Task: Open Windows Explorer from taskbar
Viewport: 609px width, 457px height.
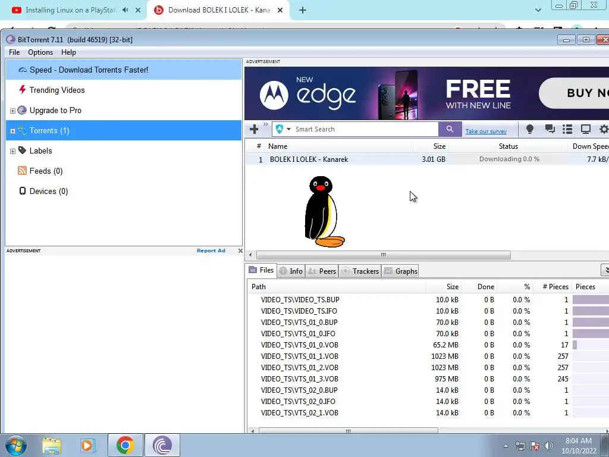Action: tap(52, 446)
